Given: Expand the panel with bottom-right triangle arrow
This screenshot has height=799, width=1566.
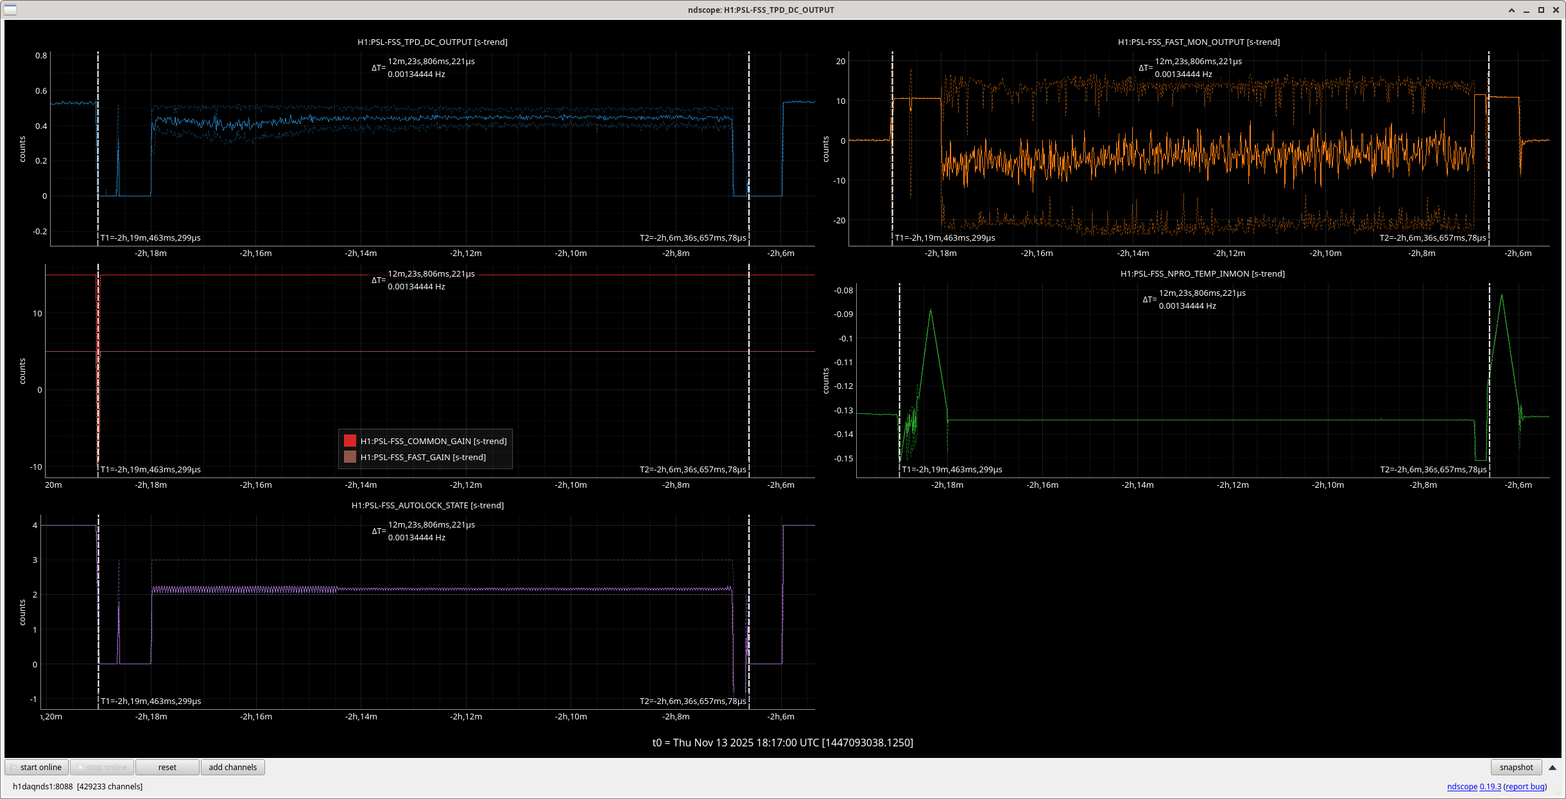Looking at the screenshot, I should (1553, 768).
